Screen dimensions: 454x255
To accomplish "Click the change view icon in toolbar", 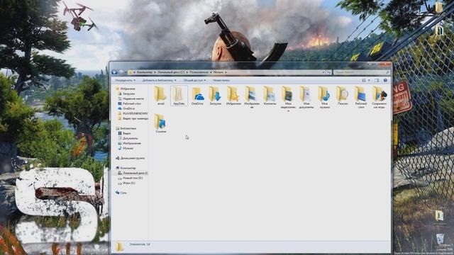I will pos(364,80).
